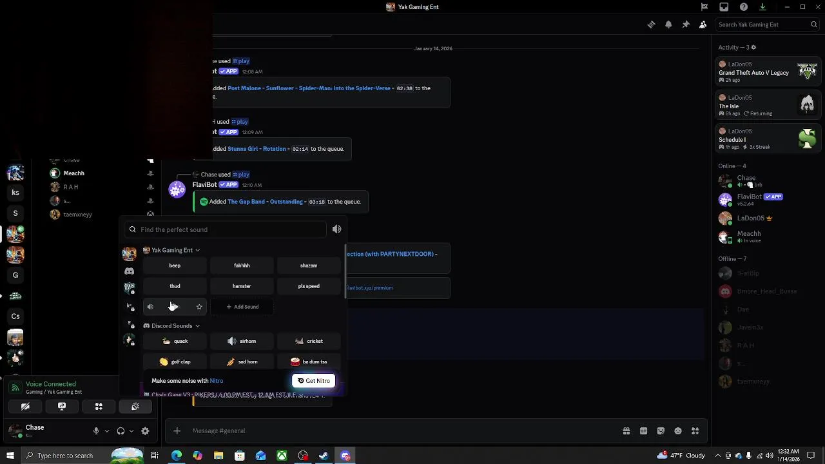Play the cricket Discord sound
825x464 pixels.
pos(309,341)
